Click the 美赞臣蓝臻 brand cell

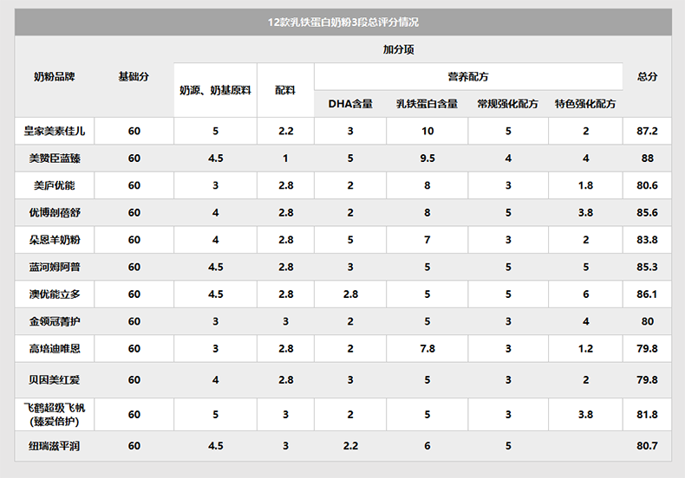point(55,158)
